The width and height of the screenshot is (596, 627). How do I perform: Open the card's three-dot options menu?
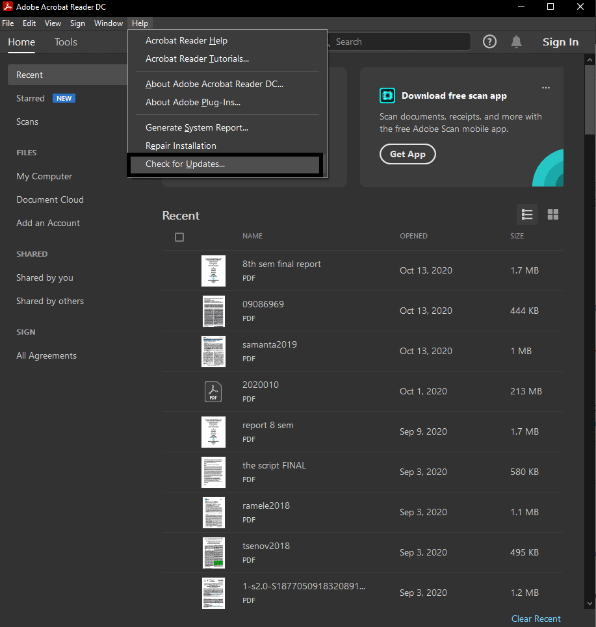click(546, 88)
